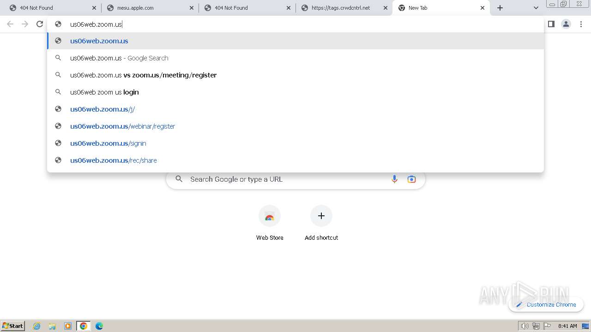Click the search magnifier in Google box
The image size is (591, 332).
(x=179, y=179)
